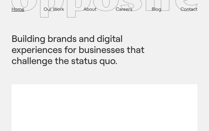Click the word "digital" in the headline
The height and width of the screenshot is (131, 209).
tap(110, 39)
